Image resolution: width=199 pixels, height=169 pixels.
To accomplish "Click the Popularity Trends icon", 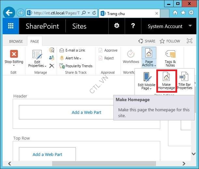I will coord(62,66).
